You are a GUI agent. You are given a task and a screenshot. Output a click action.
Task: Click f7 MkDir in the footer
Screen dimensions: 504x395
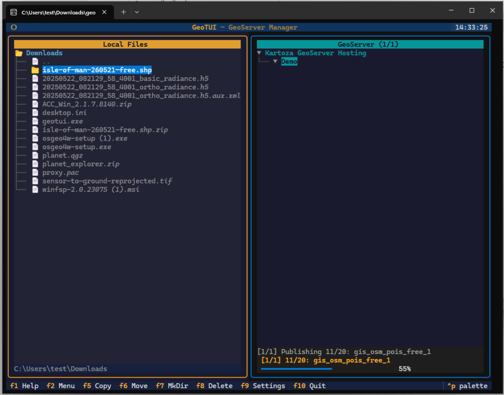tap(172, 386)
